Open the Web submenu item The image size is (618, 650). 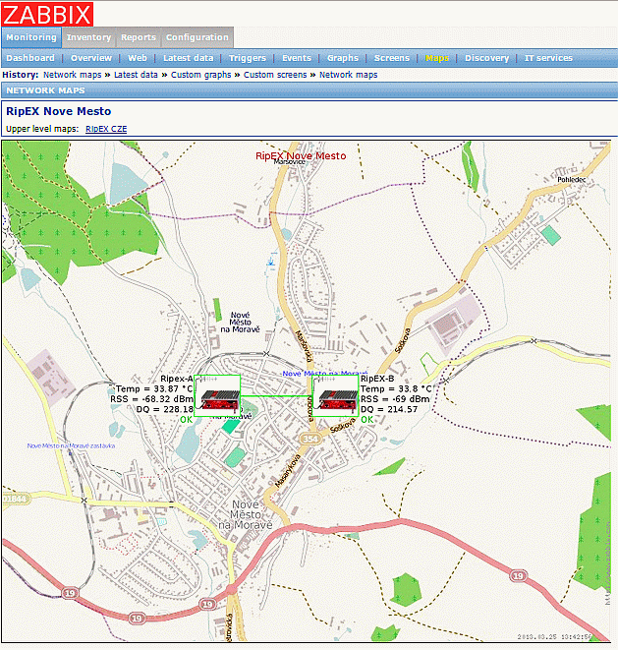(x=138, y=58)
